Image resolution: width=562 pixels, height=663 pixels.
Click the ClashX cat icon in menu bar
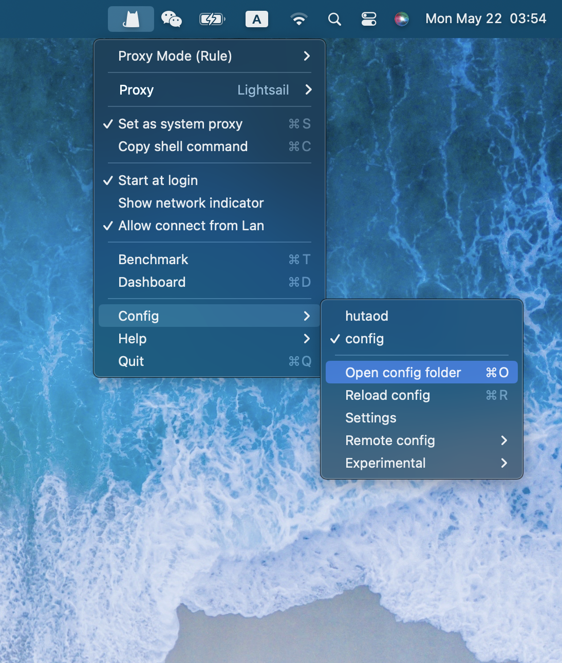[131, 19]
